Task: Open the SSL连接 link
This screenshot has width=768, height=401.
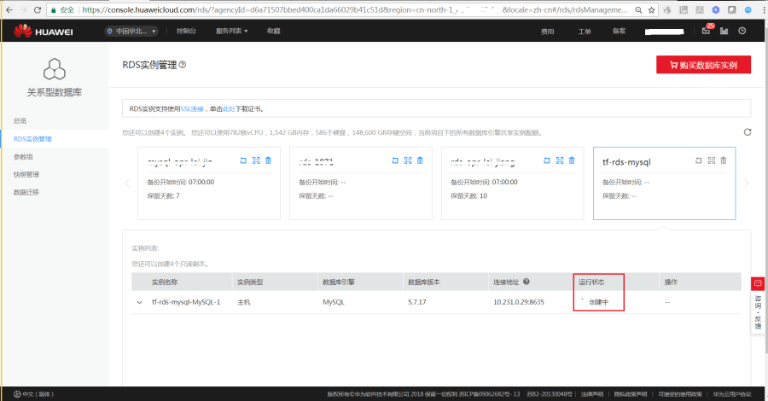Action: click(x=192, y=108)
